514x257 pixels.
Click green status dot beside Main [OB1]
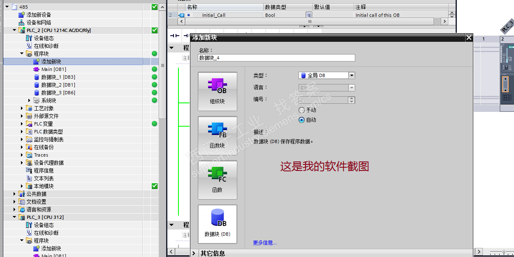(x=155, y=69)
